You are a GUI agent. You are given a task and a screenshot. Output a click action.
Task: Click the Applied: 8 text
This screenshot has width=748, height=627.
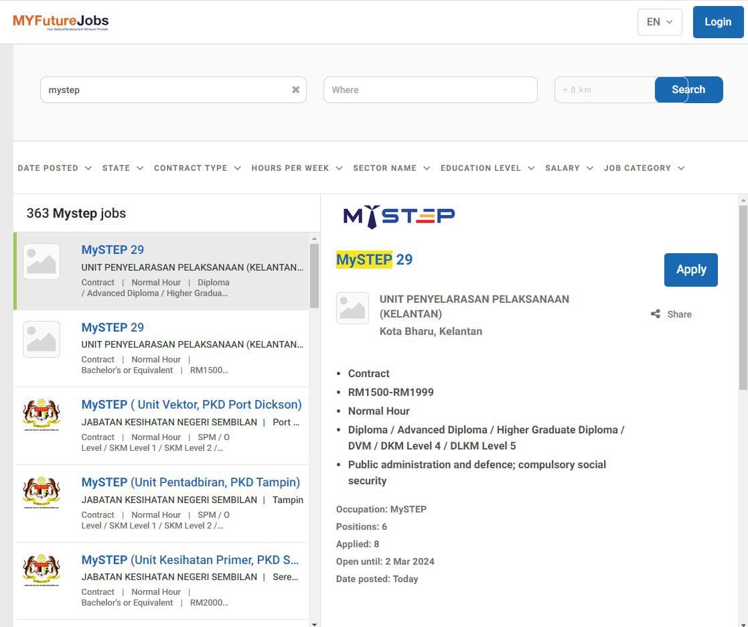pyautogui.click(x=358, y=544)
